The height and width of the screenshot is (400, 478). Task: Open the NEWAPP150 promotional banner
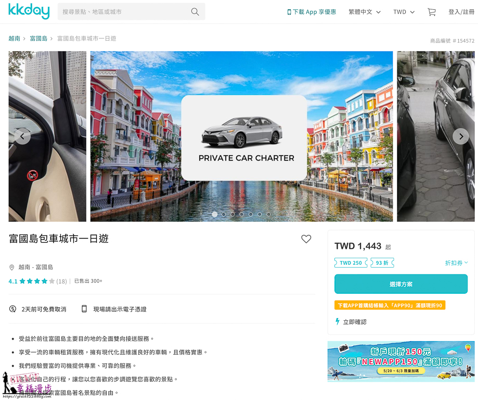(x=401, y=361)
